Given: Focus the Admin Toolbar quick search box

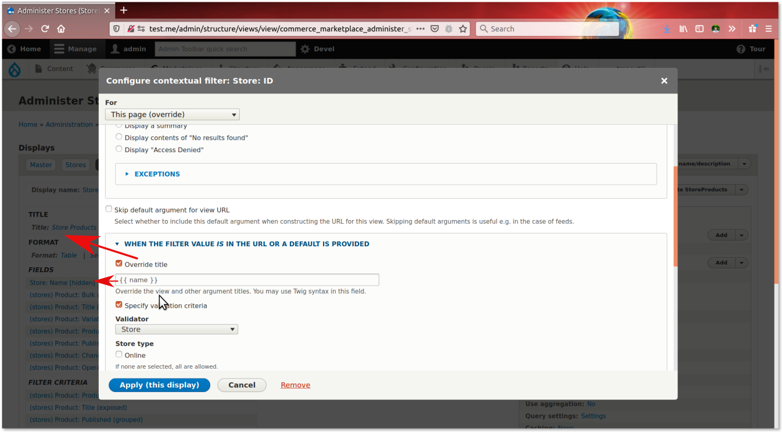Looking at the screenshot, I should [225, 49].
